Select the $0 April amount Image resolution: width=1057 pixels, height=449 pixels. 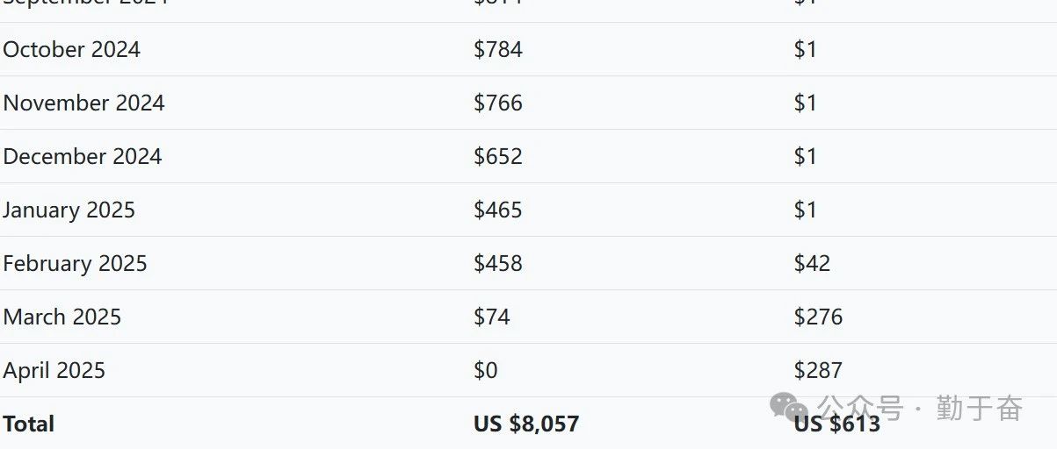click(x=486, y=371)
